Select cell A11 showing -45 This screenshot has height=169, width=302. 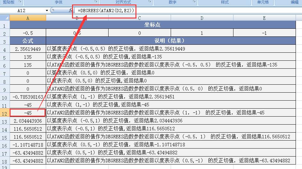point(28,105)
